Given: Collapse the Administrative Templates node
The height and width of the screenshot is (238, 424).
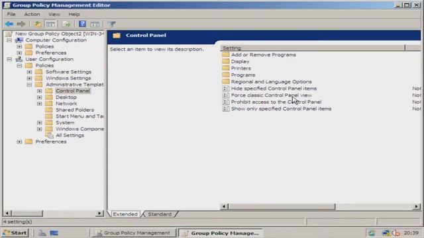Looking at the screenshot, I should pyautogui.click(x=29, y=85).
